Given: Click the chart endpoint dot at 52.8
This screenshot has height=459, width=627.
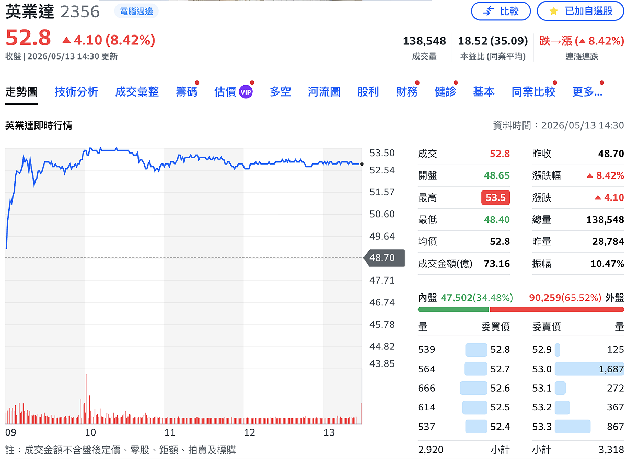Looking at the screenshot, I should coord(362,164).
